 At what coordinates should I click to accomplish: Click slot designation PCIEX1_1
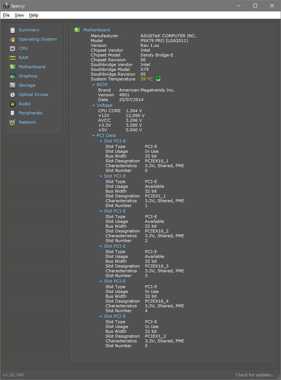tap(155, 196)
